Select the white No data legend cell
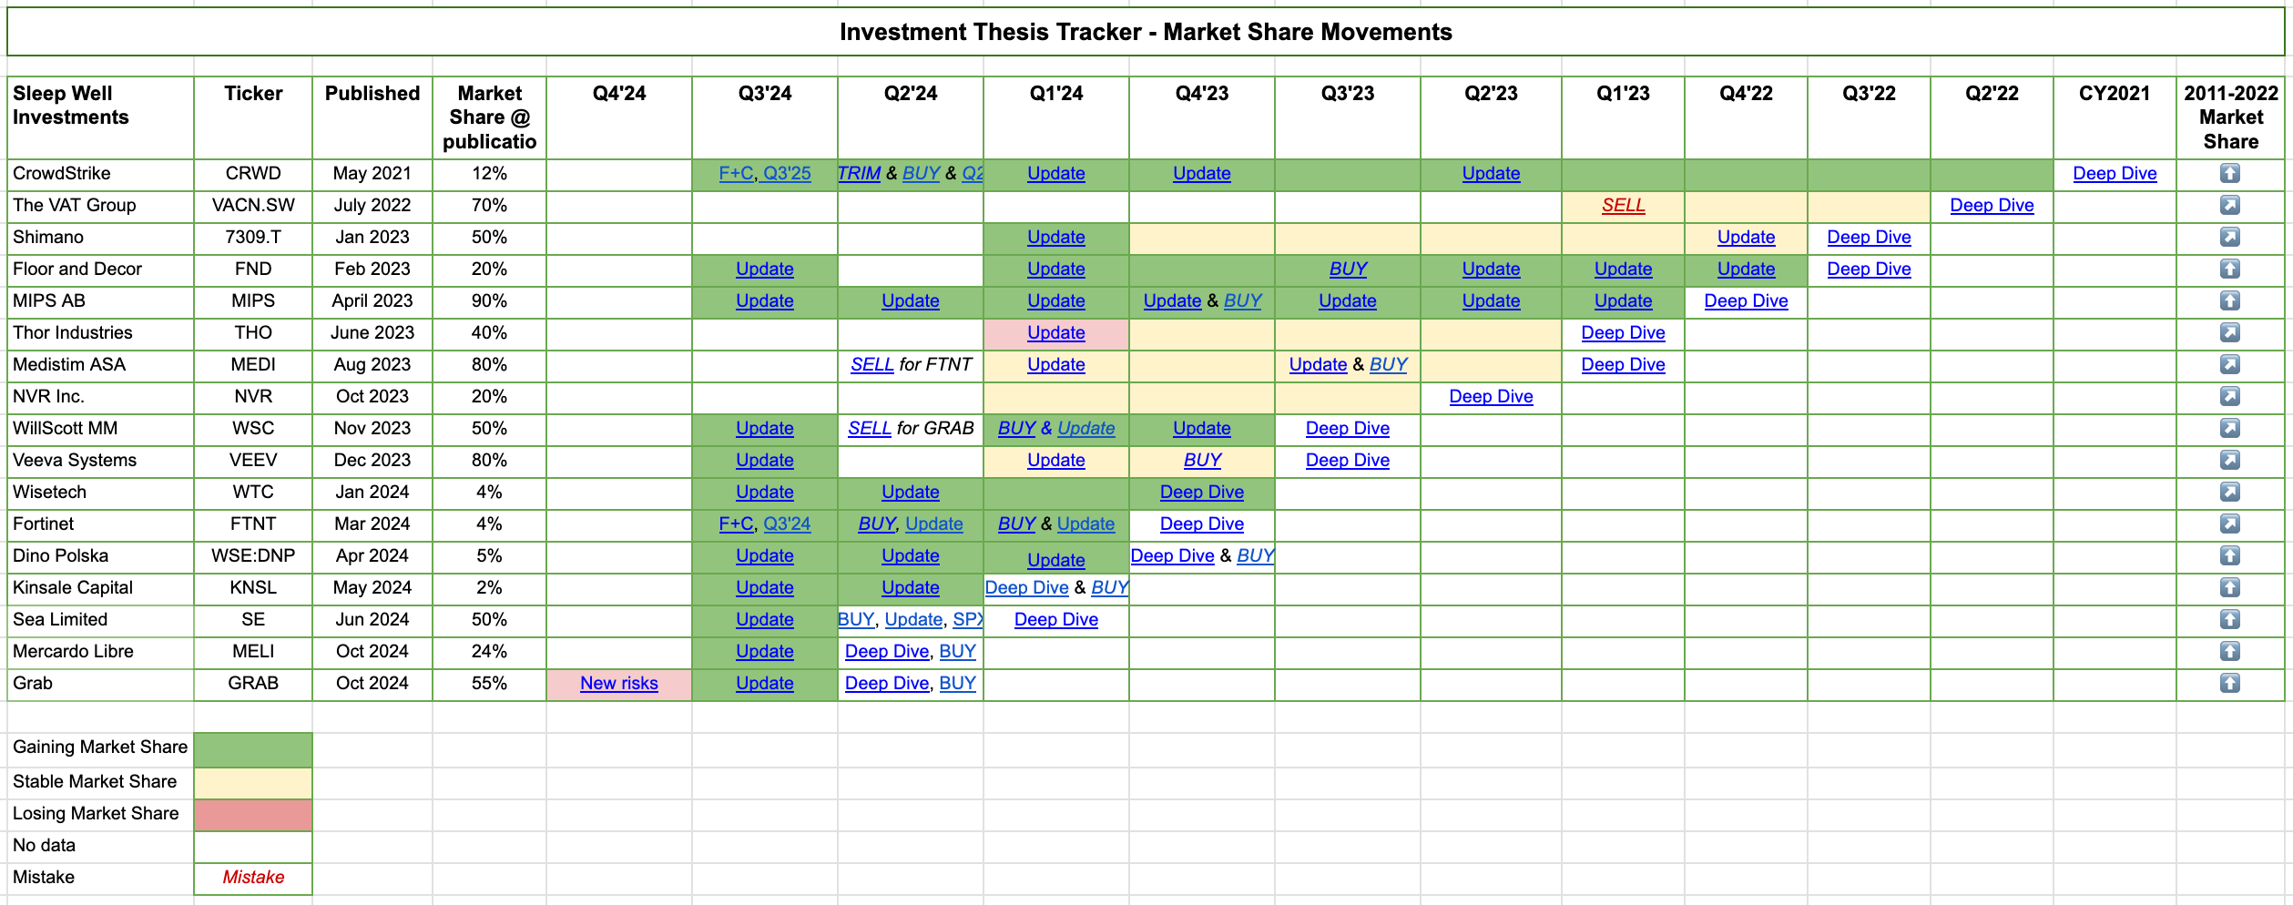 [253, 847]
